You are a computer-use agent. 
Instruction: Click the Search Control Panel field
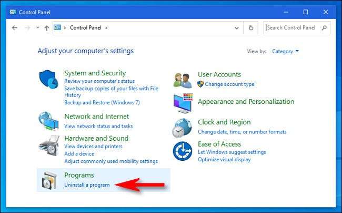pos(292,28)
